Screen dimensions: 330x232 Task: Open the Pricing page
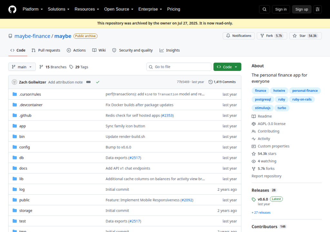click(174, 9)
